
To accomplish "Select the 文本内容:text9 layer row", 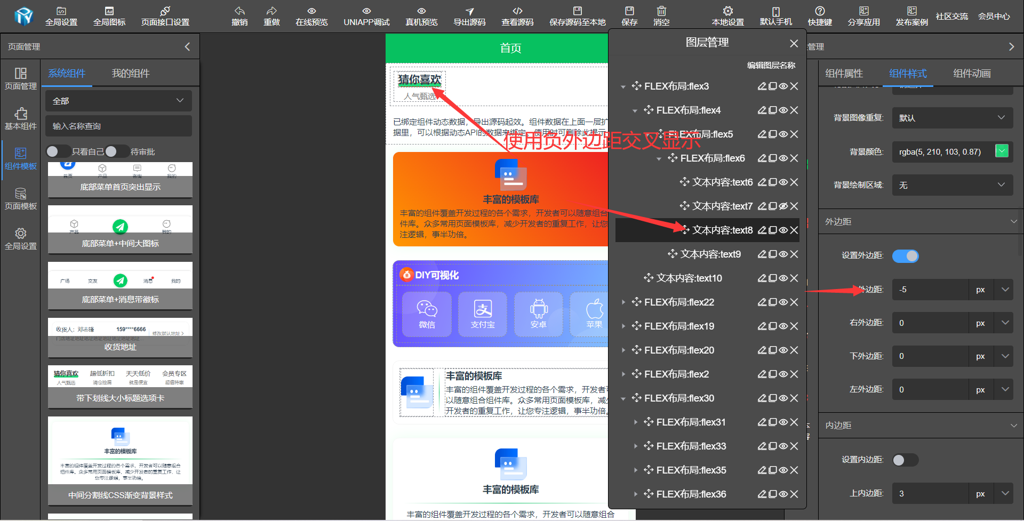I will click(x=707, y=254).
